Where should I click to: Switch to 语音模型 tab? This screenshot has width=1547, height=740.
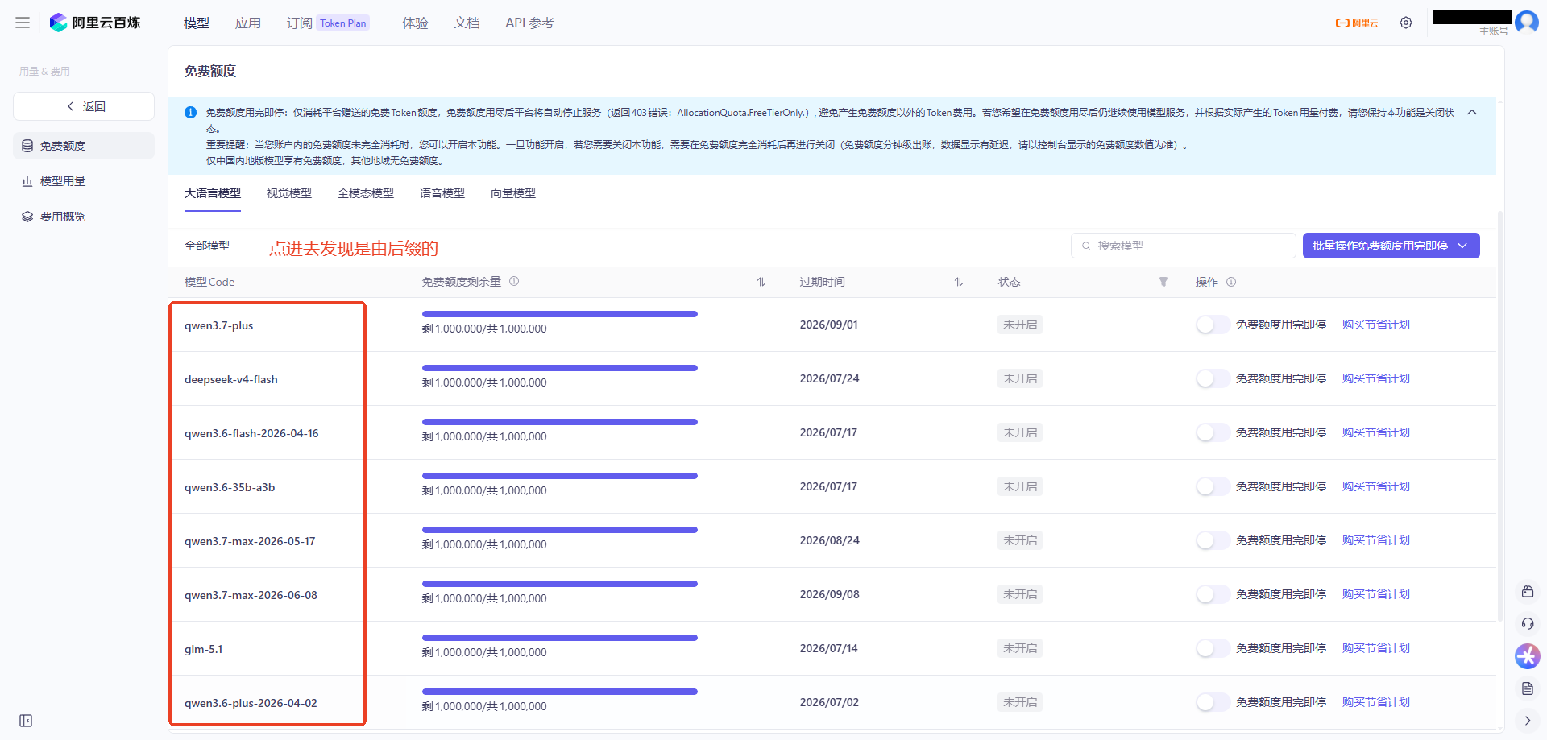coord(442,193)
